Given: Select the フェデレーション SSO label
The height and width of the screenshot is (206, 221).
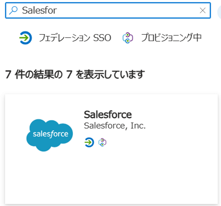Looking at the screenshot, I should tap(75, 38).
